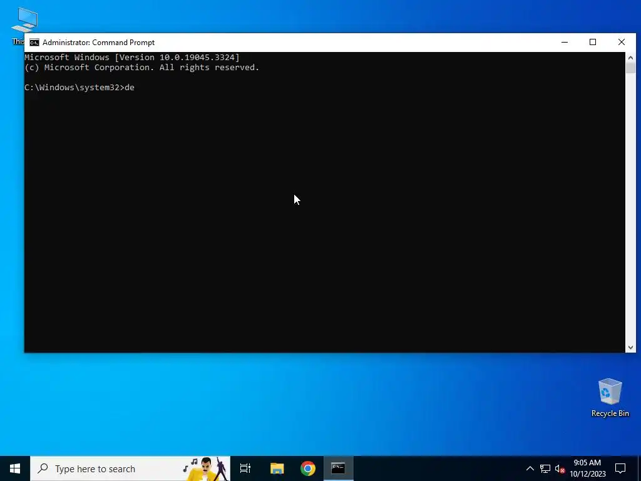The height and width of the screenshot is (481, 641).
Task: Click the C:\Windows\system32> prompt line
Action: [79, 88]
